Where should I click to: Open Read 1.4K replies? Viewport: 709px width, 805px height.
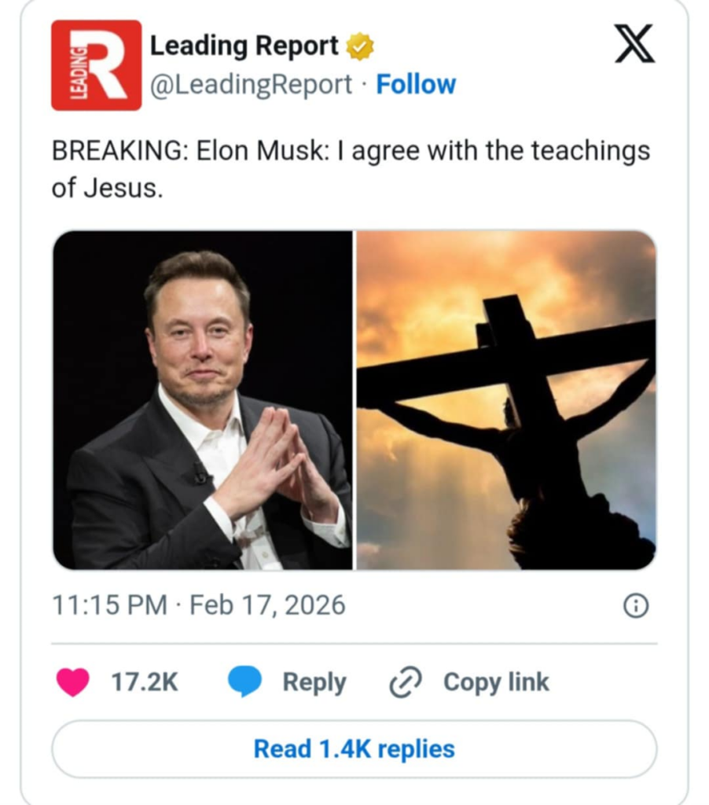354,748
